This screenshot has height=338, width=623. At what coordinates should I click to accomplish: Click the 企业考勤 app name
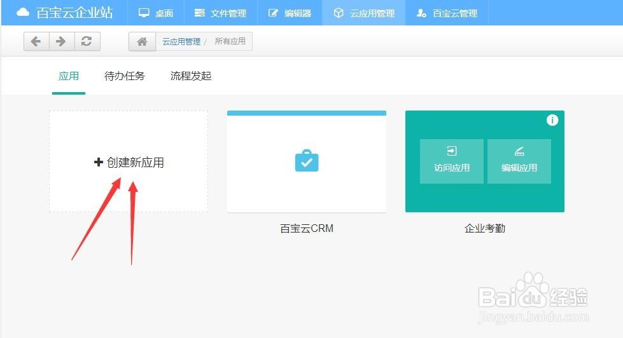(485, 229)
